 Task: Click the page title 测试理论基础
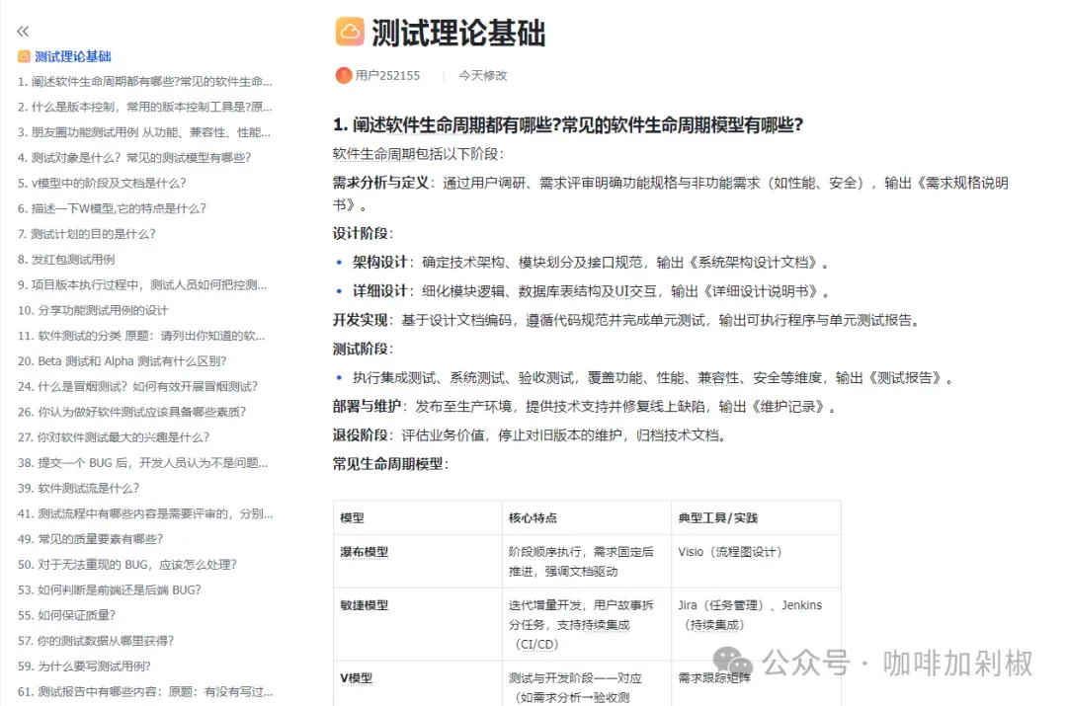[458, 33]
